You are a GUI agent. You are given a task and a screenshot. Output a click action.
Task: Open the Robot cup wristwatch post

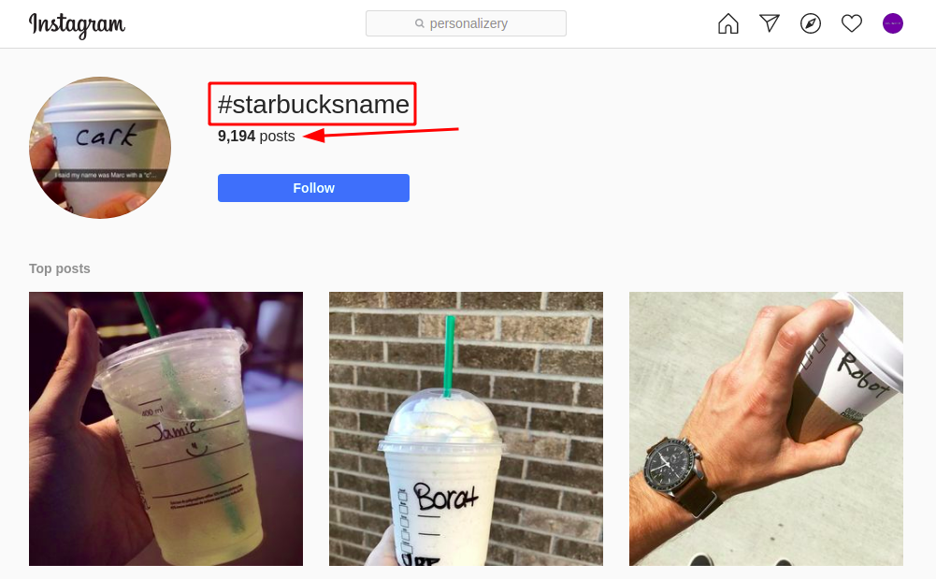tap(766, 428)
